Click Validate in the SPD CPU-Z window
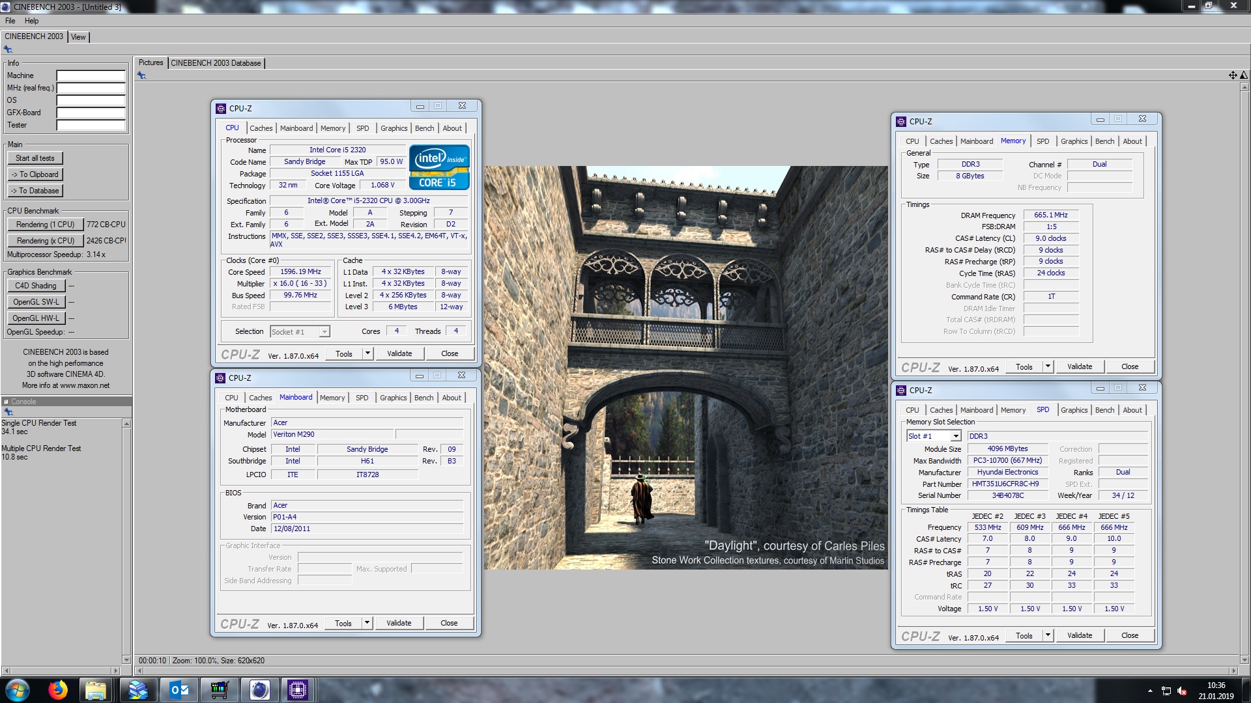Screen dimensions: 1251x703 1080,635
